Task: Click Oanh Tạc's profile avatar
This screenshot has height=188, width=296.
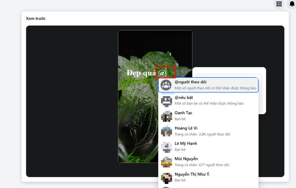Action: click(166, 116)
